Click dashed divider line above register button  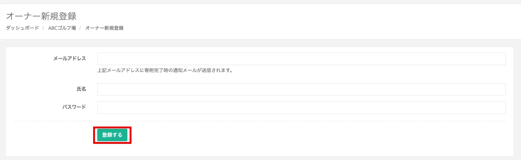click(260, 121)
